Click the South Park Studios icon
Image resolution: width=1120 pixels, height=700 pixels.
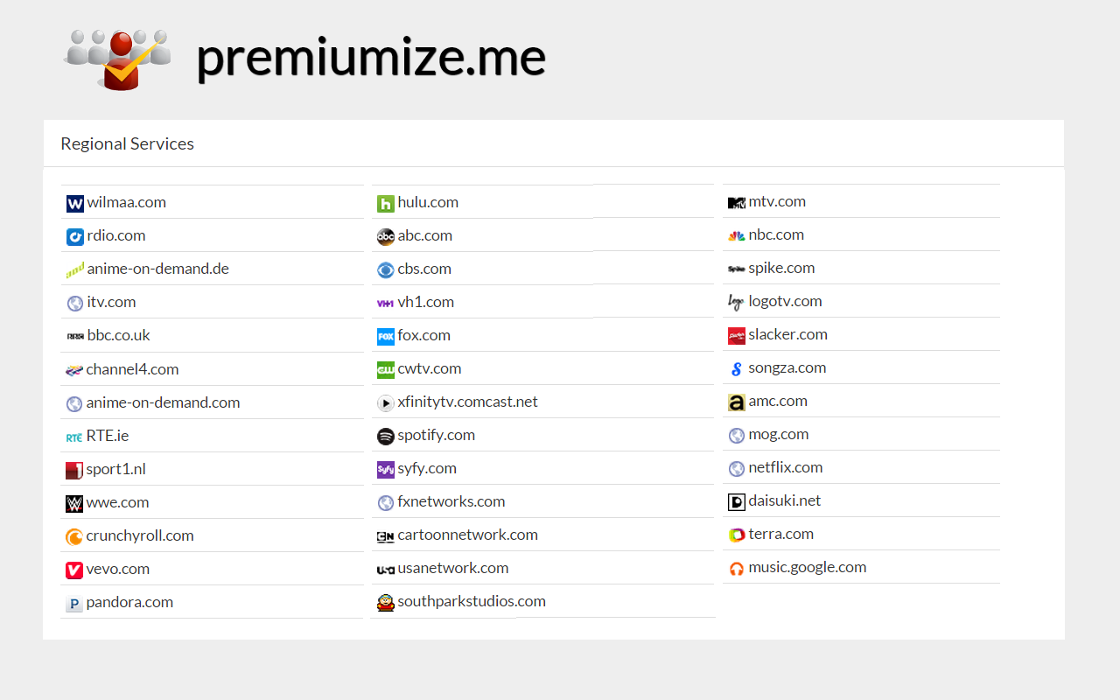(x=385, y=602)
